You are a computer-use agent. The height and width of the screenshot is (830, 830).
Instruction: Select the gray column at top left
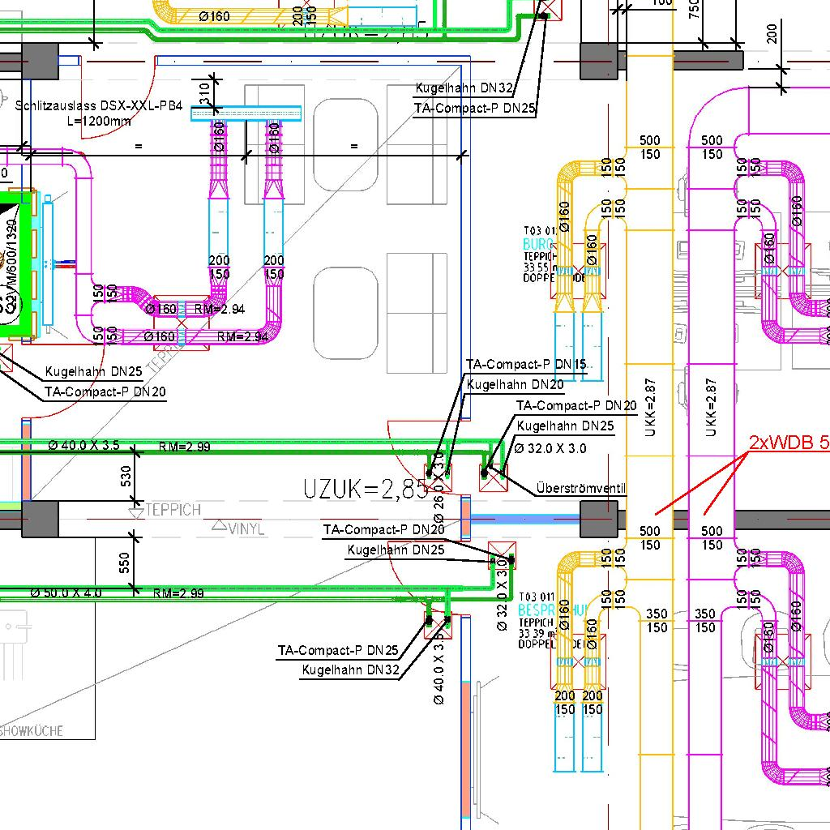[40, 60]
